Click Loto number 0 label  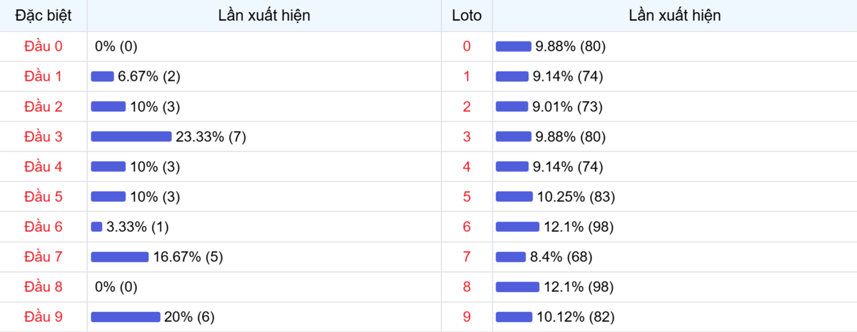point(466,46)
